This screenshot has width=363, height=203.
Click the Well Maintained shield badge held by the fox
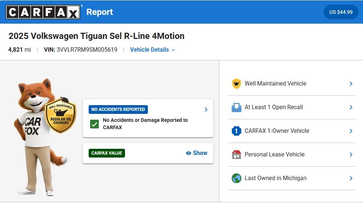click(x=61, y=115)
